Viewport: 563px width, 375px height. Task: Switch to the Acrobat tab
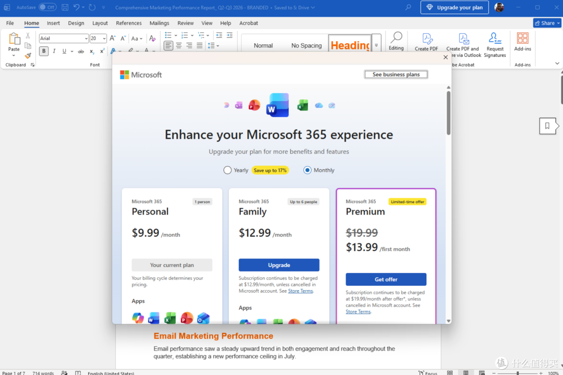click(249, 23)
